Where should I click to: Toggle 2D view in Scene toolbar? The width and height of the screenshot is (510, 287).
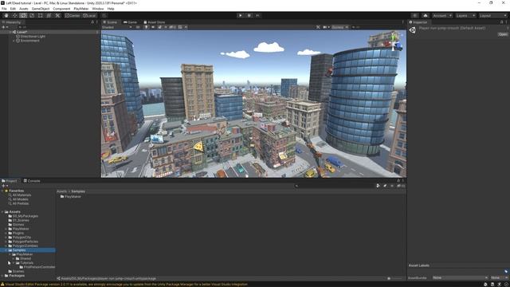[x=138, y=27]
